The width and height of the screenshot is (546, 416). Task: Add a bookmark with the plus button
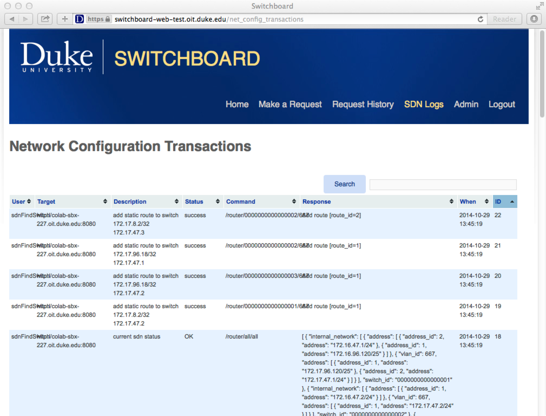click(x=65, y=19)
